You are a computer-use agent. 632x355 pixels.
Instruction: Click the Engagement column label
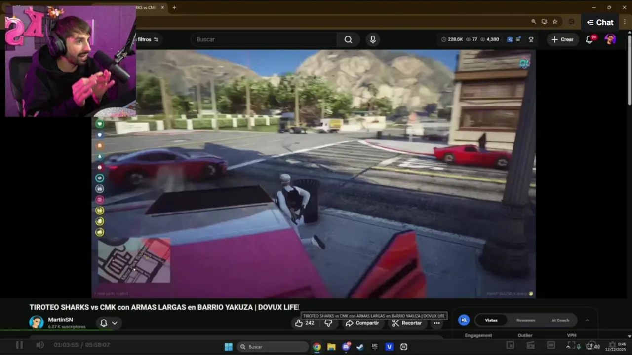pos(478,335)
